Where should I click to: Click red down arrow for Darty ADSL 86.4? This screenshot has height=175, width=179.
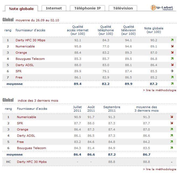click(172, 65)
